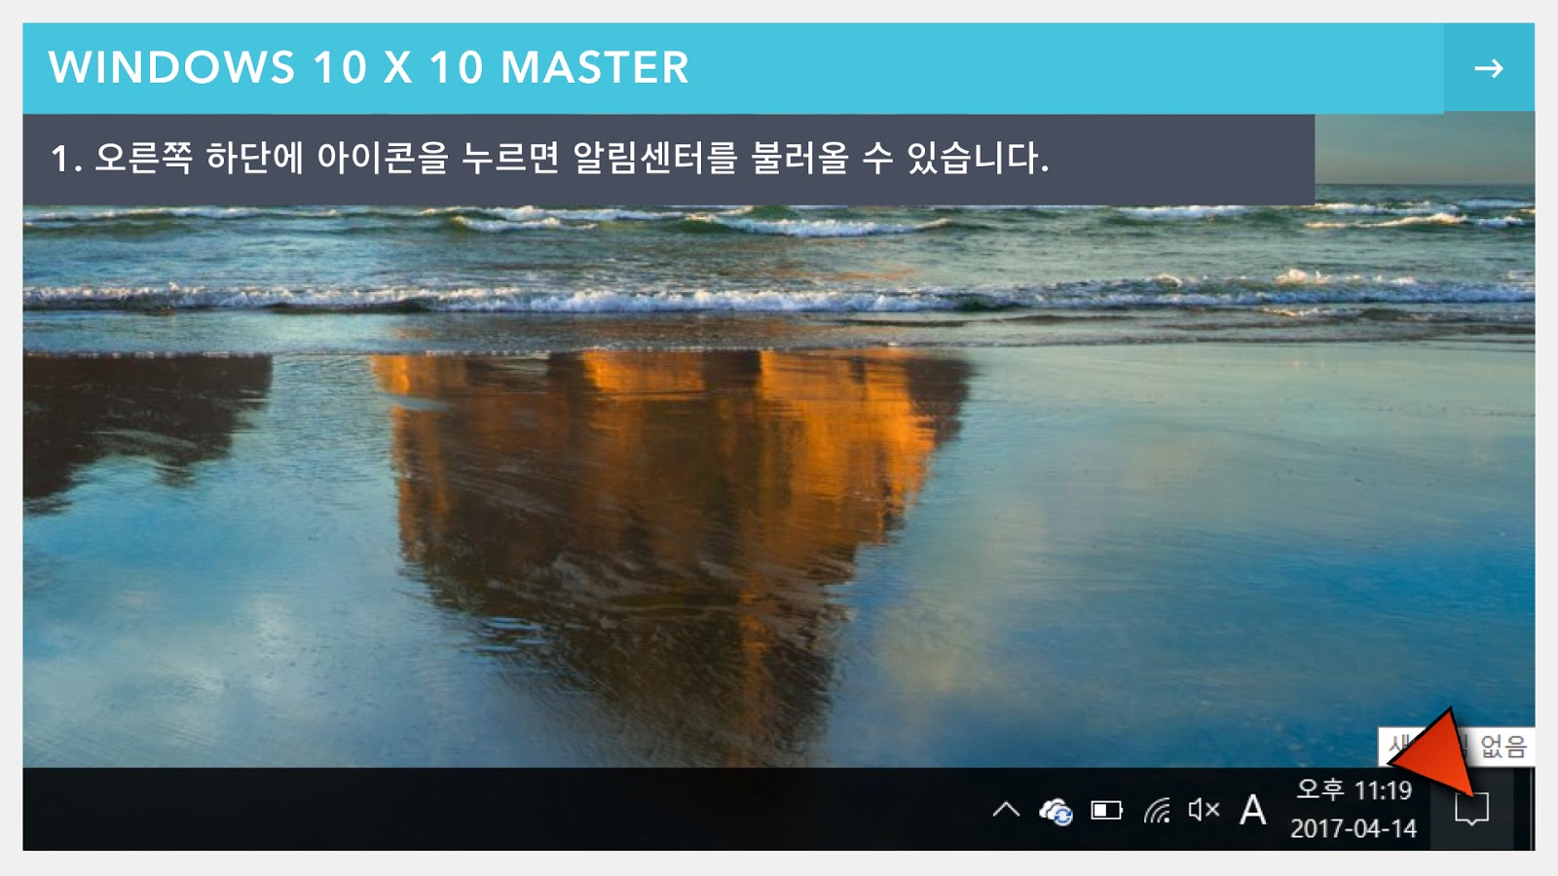The width and height of the screenshot is (1558, 876).
Task: Open the clock showing 오후 11:19
Action: pos(1354,789)
